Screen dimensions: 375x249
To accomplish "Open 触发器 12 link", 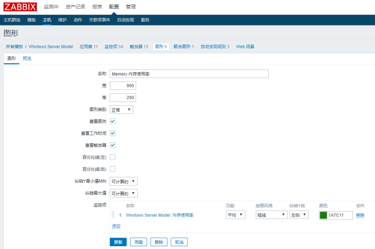I will coord(139,47).
